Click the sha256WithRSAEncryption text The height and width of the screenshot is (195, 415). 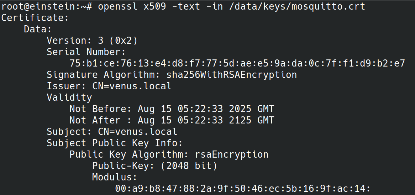[x=232, y=75]
